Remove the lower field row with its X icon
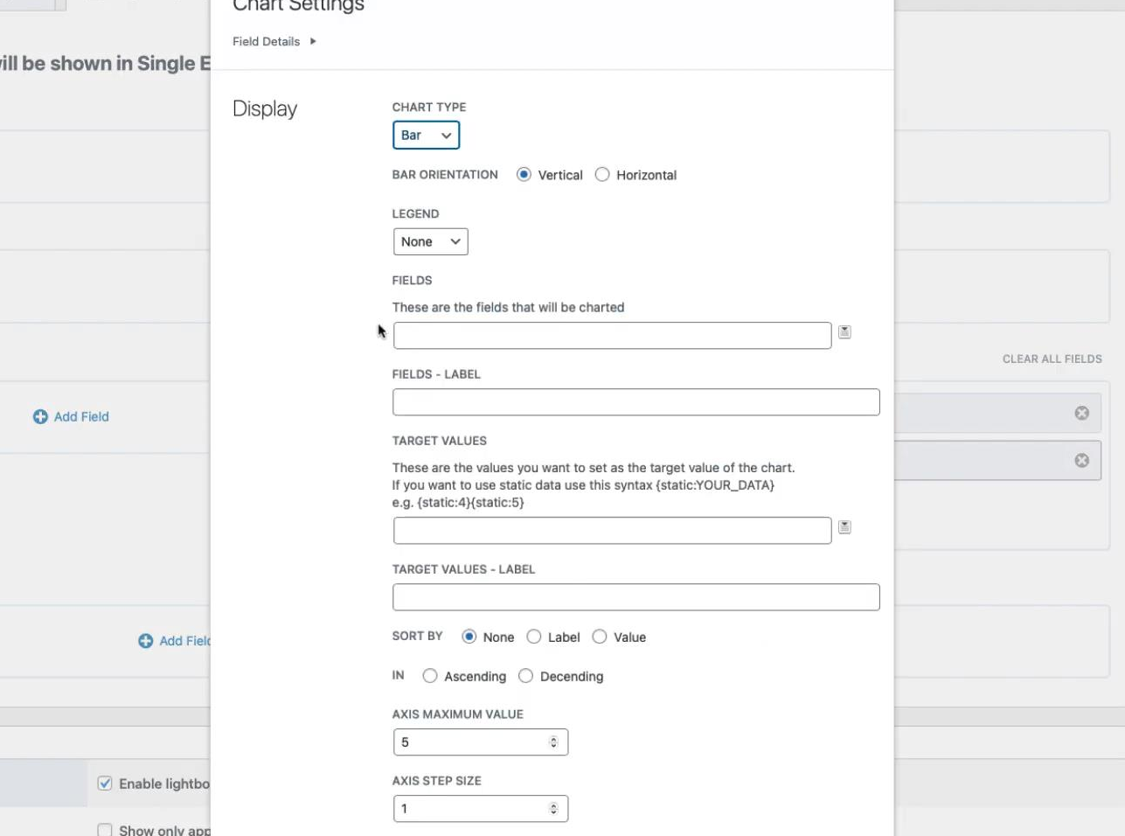Screen dimensions: 1125x836 point(1082,460)
